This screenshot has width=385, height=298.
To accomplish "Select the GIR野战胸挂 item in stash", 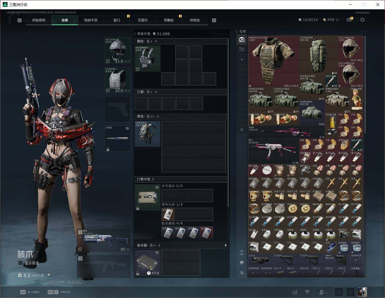I will [x=312, y=113].
